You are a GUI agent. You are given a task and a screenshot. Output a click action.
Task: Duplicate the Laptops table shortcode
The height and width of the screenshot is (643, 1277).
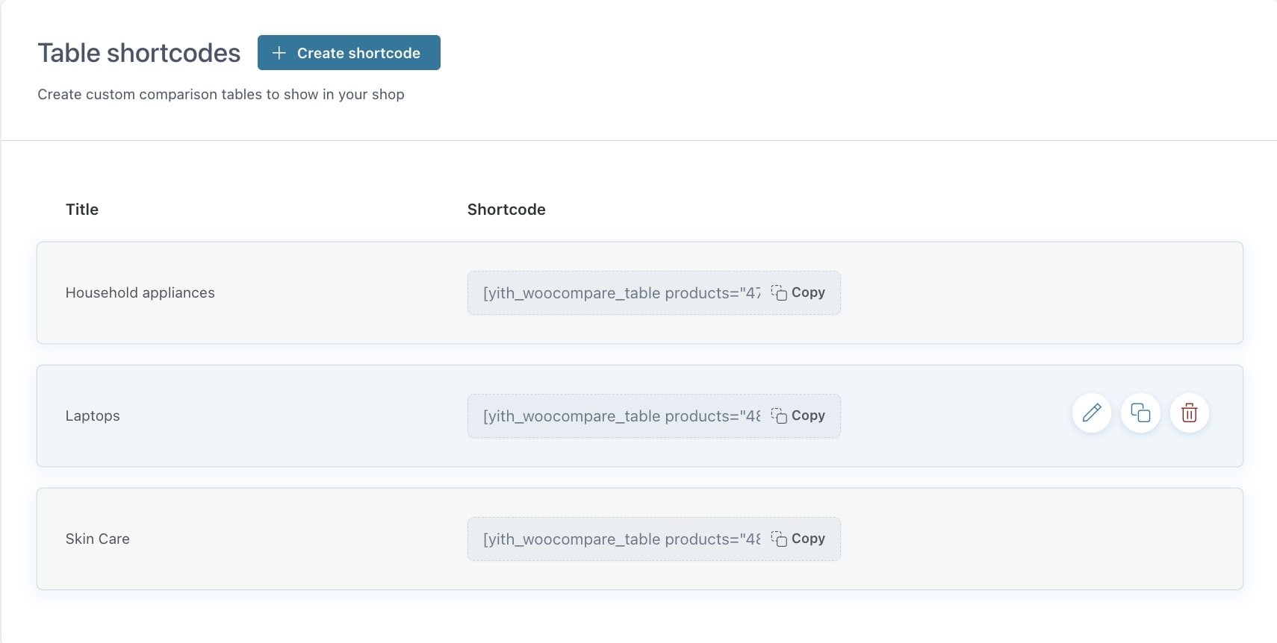pyautogui.click(x=1140, y=413)
